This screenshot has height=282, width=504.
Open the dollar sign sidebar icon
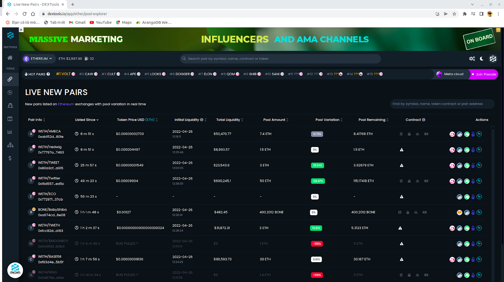[x=10, y=158]
